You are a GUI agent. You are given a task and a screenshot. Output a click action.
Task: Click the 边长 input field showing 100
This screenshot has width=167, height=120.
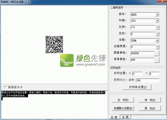148,80
